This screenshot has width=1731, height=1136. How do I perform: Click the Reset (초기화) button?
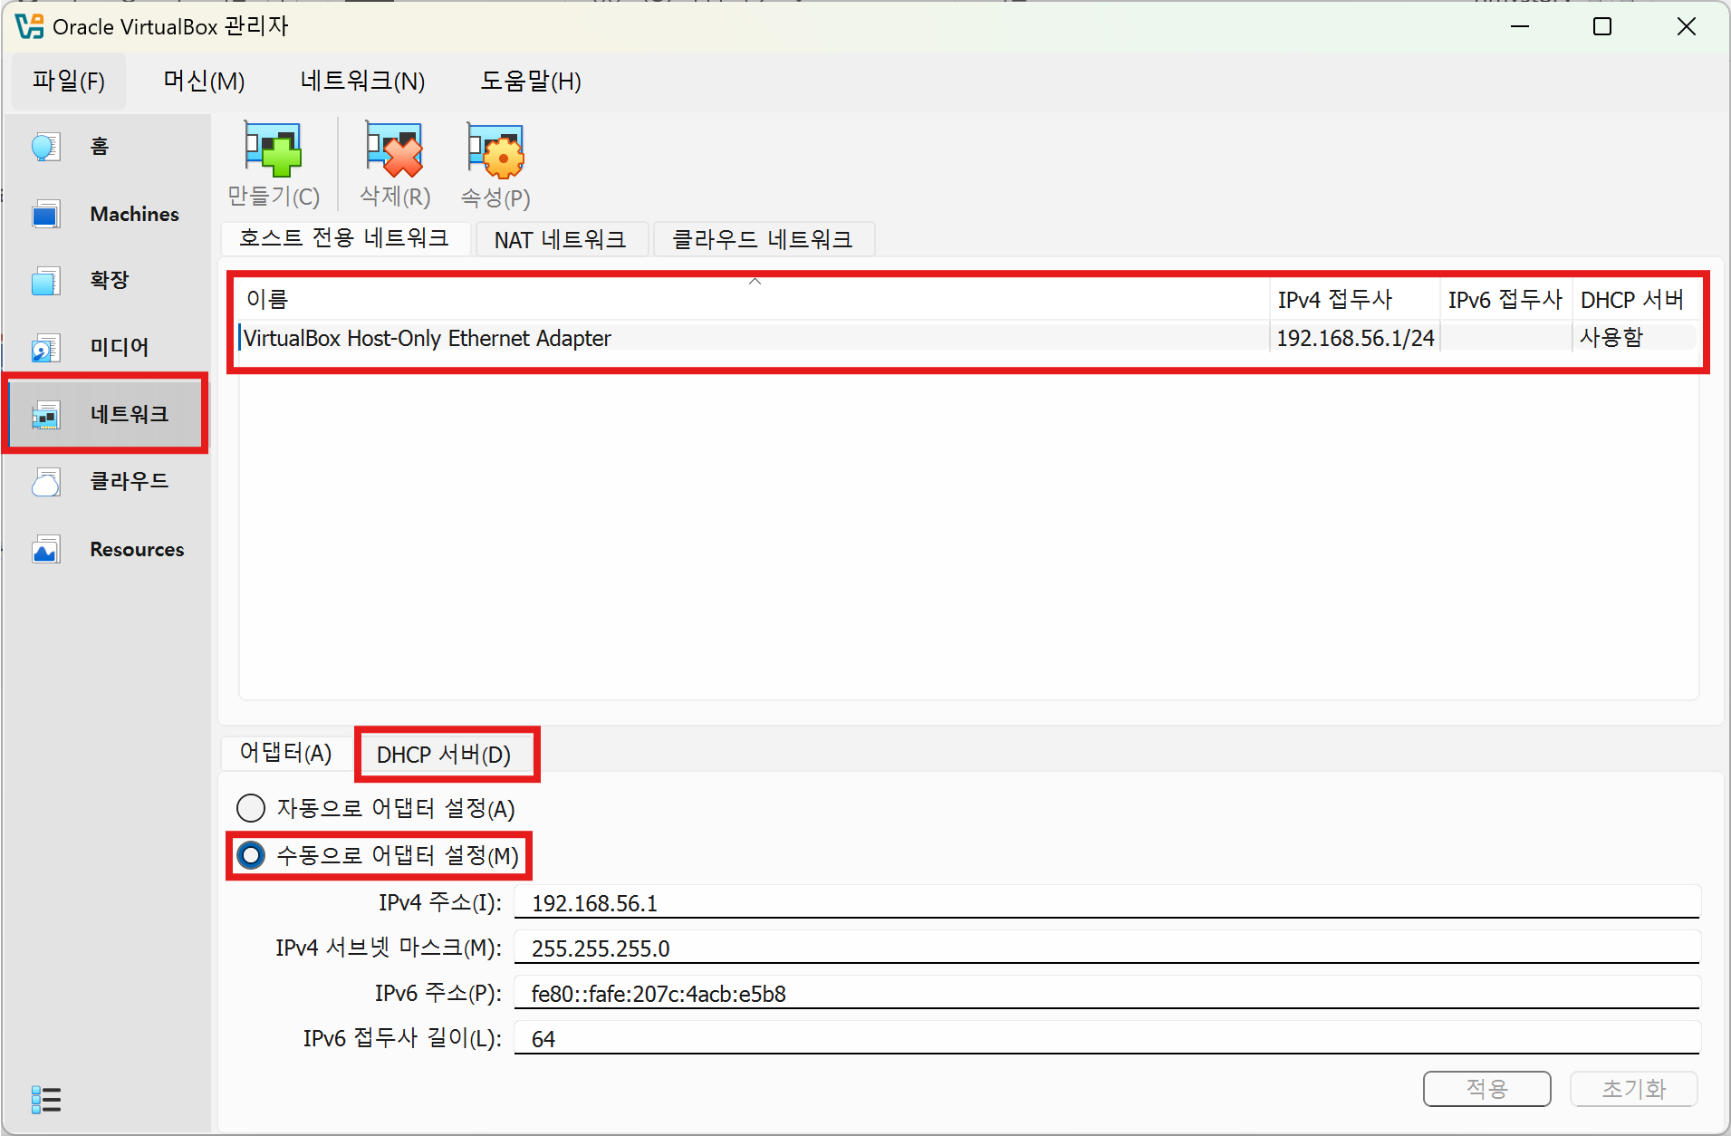1633,1089
